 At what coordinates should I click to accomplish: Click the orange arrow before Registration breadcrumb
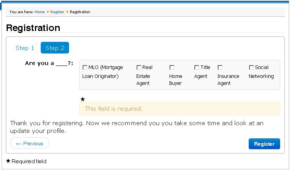point(68,12)
